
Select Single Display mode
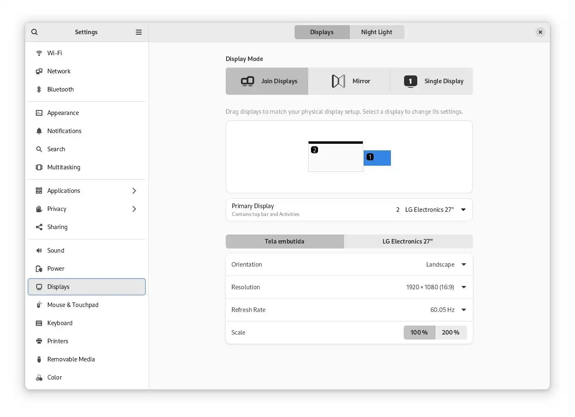432,81
